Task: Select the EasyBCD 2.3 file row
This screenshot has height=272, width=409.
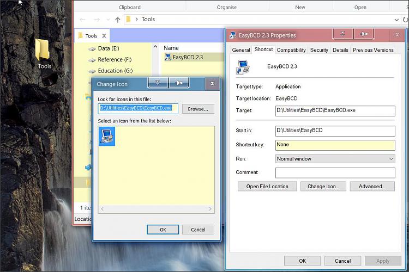Action: 193,57
